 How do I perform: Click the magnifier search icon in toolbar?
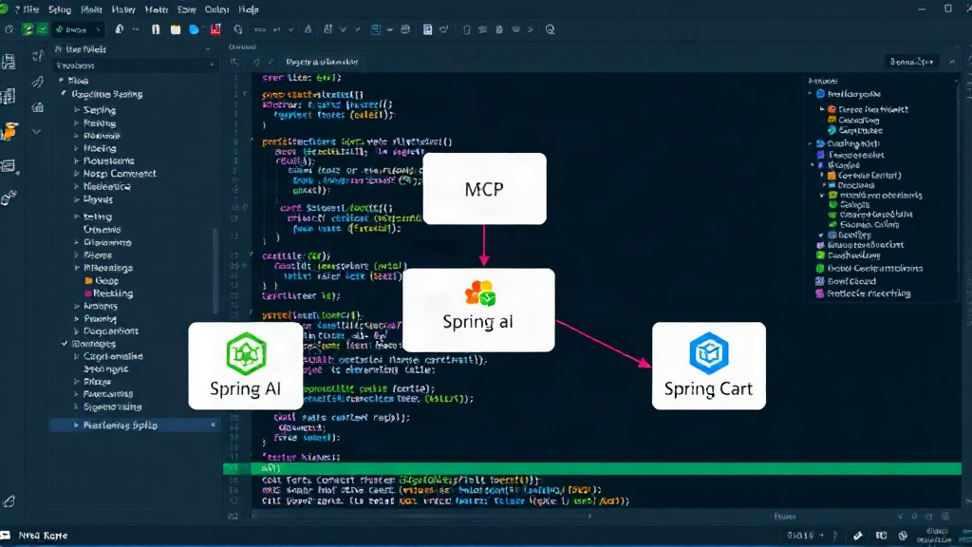click(x=550, y=29)
